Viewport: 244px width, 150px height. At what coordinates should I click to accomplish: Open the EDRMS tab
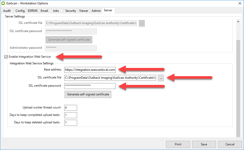pyautogui.click(x=32, y=11)
